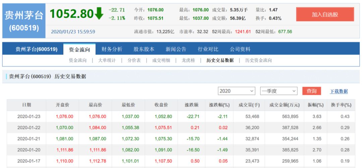Viewport: 362px width, 168px height.
Task: Click the 贵州茅台(600519) 历史交易数据 section heading
Action: click(47, 76)
